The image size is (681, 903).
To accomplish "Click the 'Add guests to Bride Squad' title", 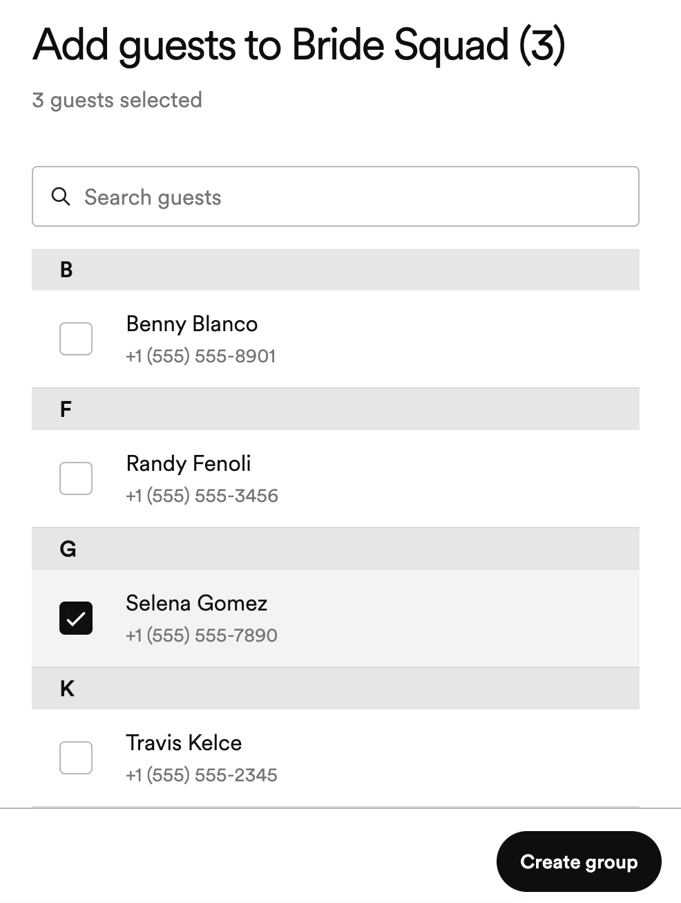I will [x=299, y=44].
